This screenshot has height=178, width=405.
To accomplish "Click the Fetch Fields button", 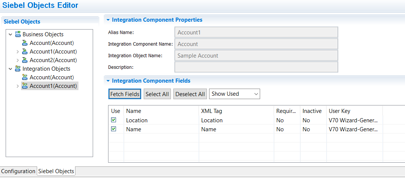I will 125,94.
